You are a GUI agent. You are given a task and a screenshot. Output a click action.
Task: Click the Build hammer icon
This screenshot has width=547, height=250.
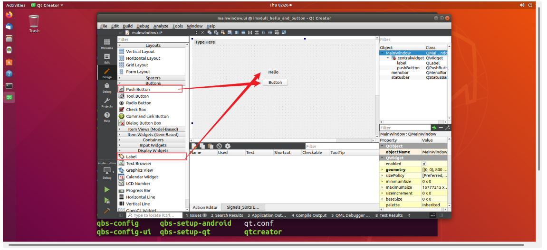pos(107,210)
